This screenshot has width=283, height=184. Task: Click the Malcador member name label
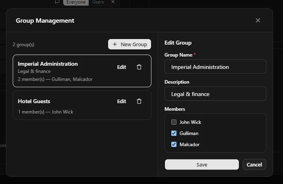click(190, 145)
